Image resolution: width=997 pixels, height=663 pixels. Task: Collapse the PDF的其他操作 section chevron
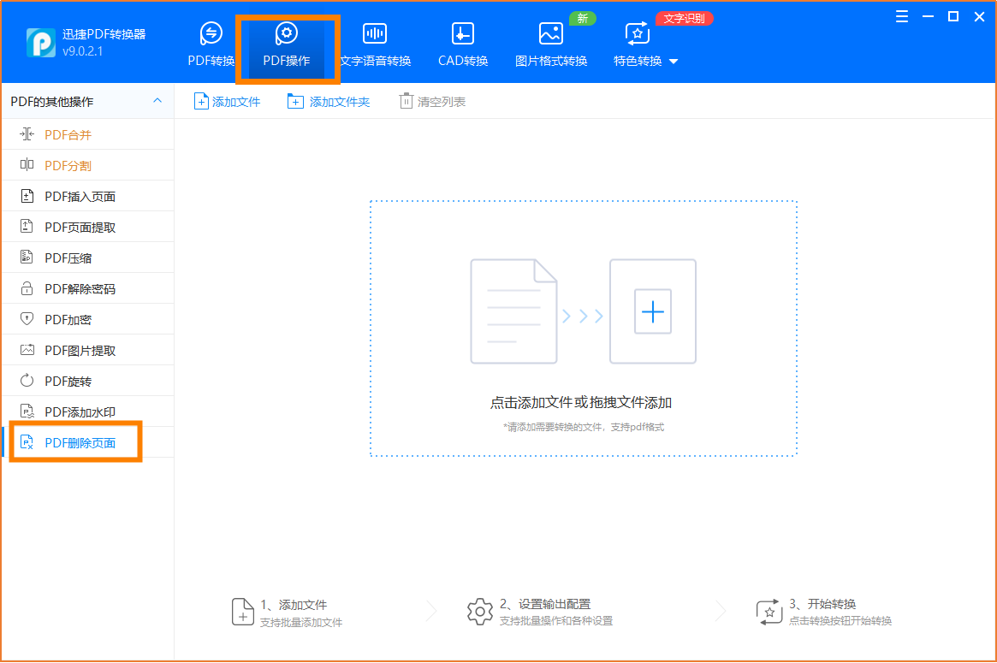coord(157,101)
